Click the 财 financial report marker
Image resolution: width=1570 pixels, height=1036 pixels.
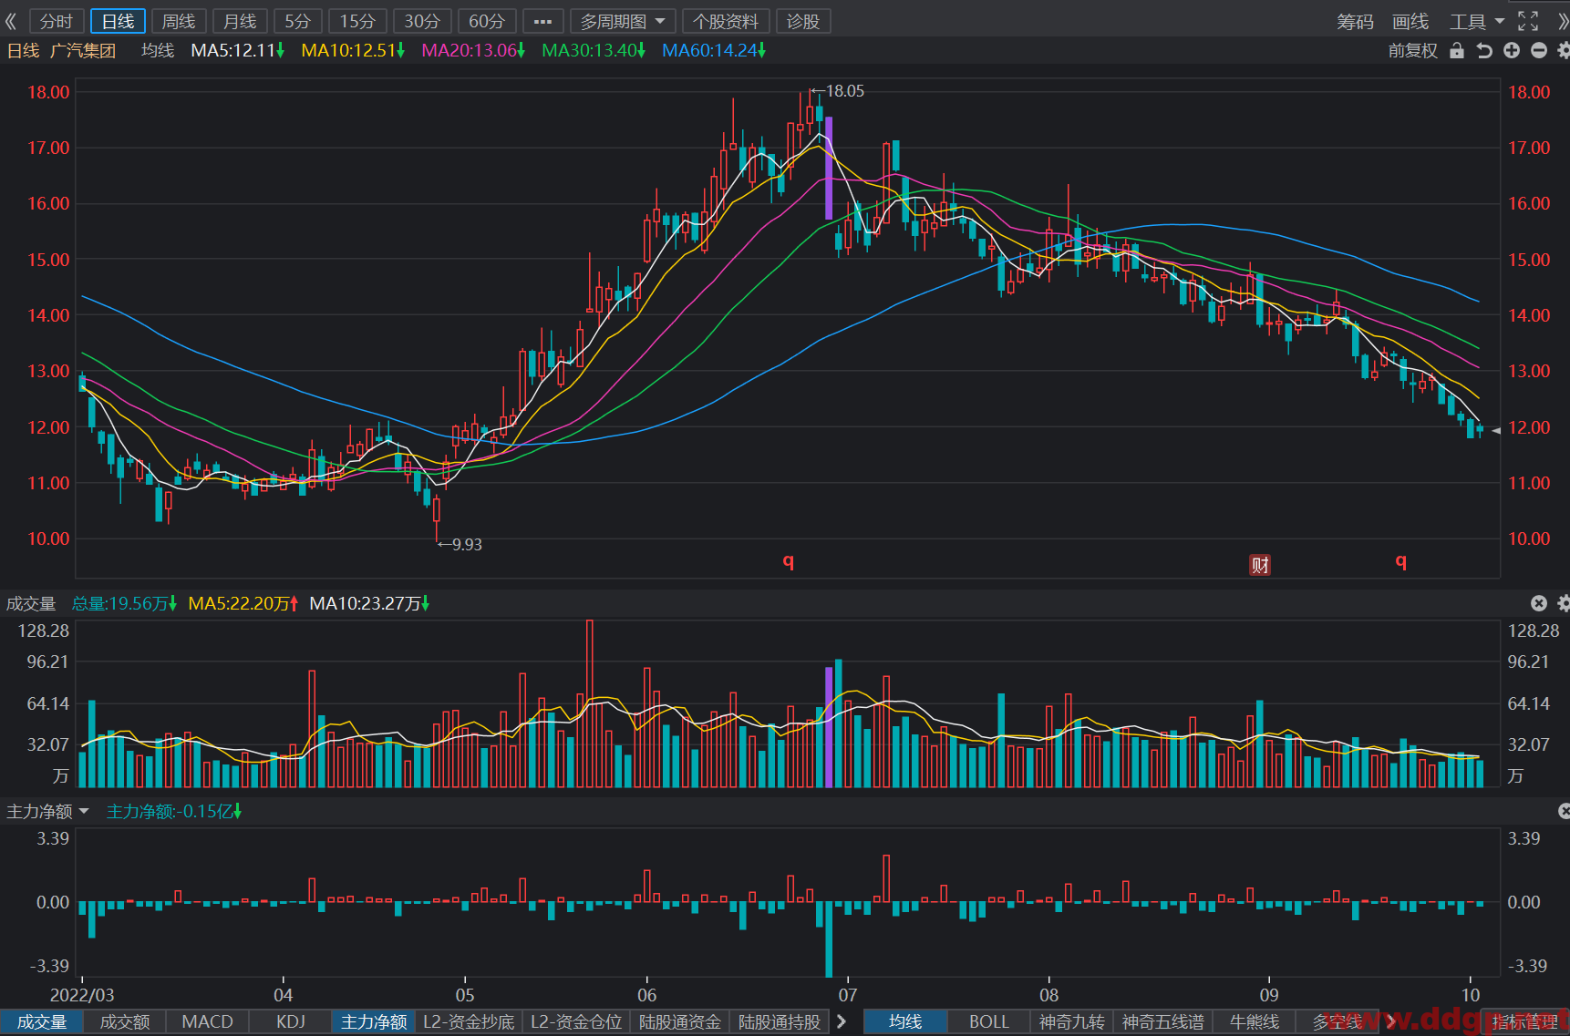1260,565
